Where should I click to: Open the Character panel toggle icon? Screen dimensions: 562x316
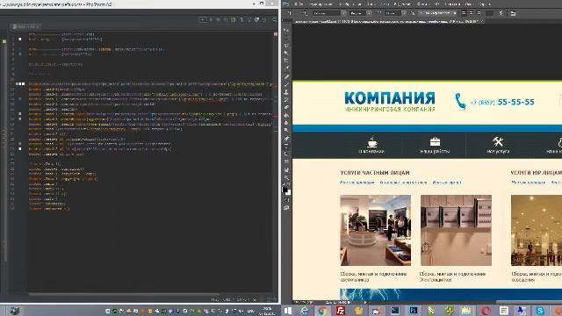(x=513, y=13)
